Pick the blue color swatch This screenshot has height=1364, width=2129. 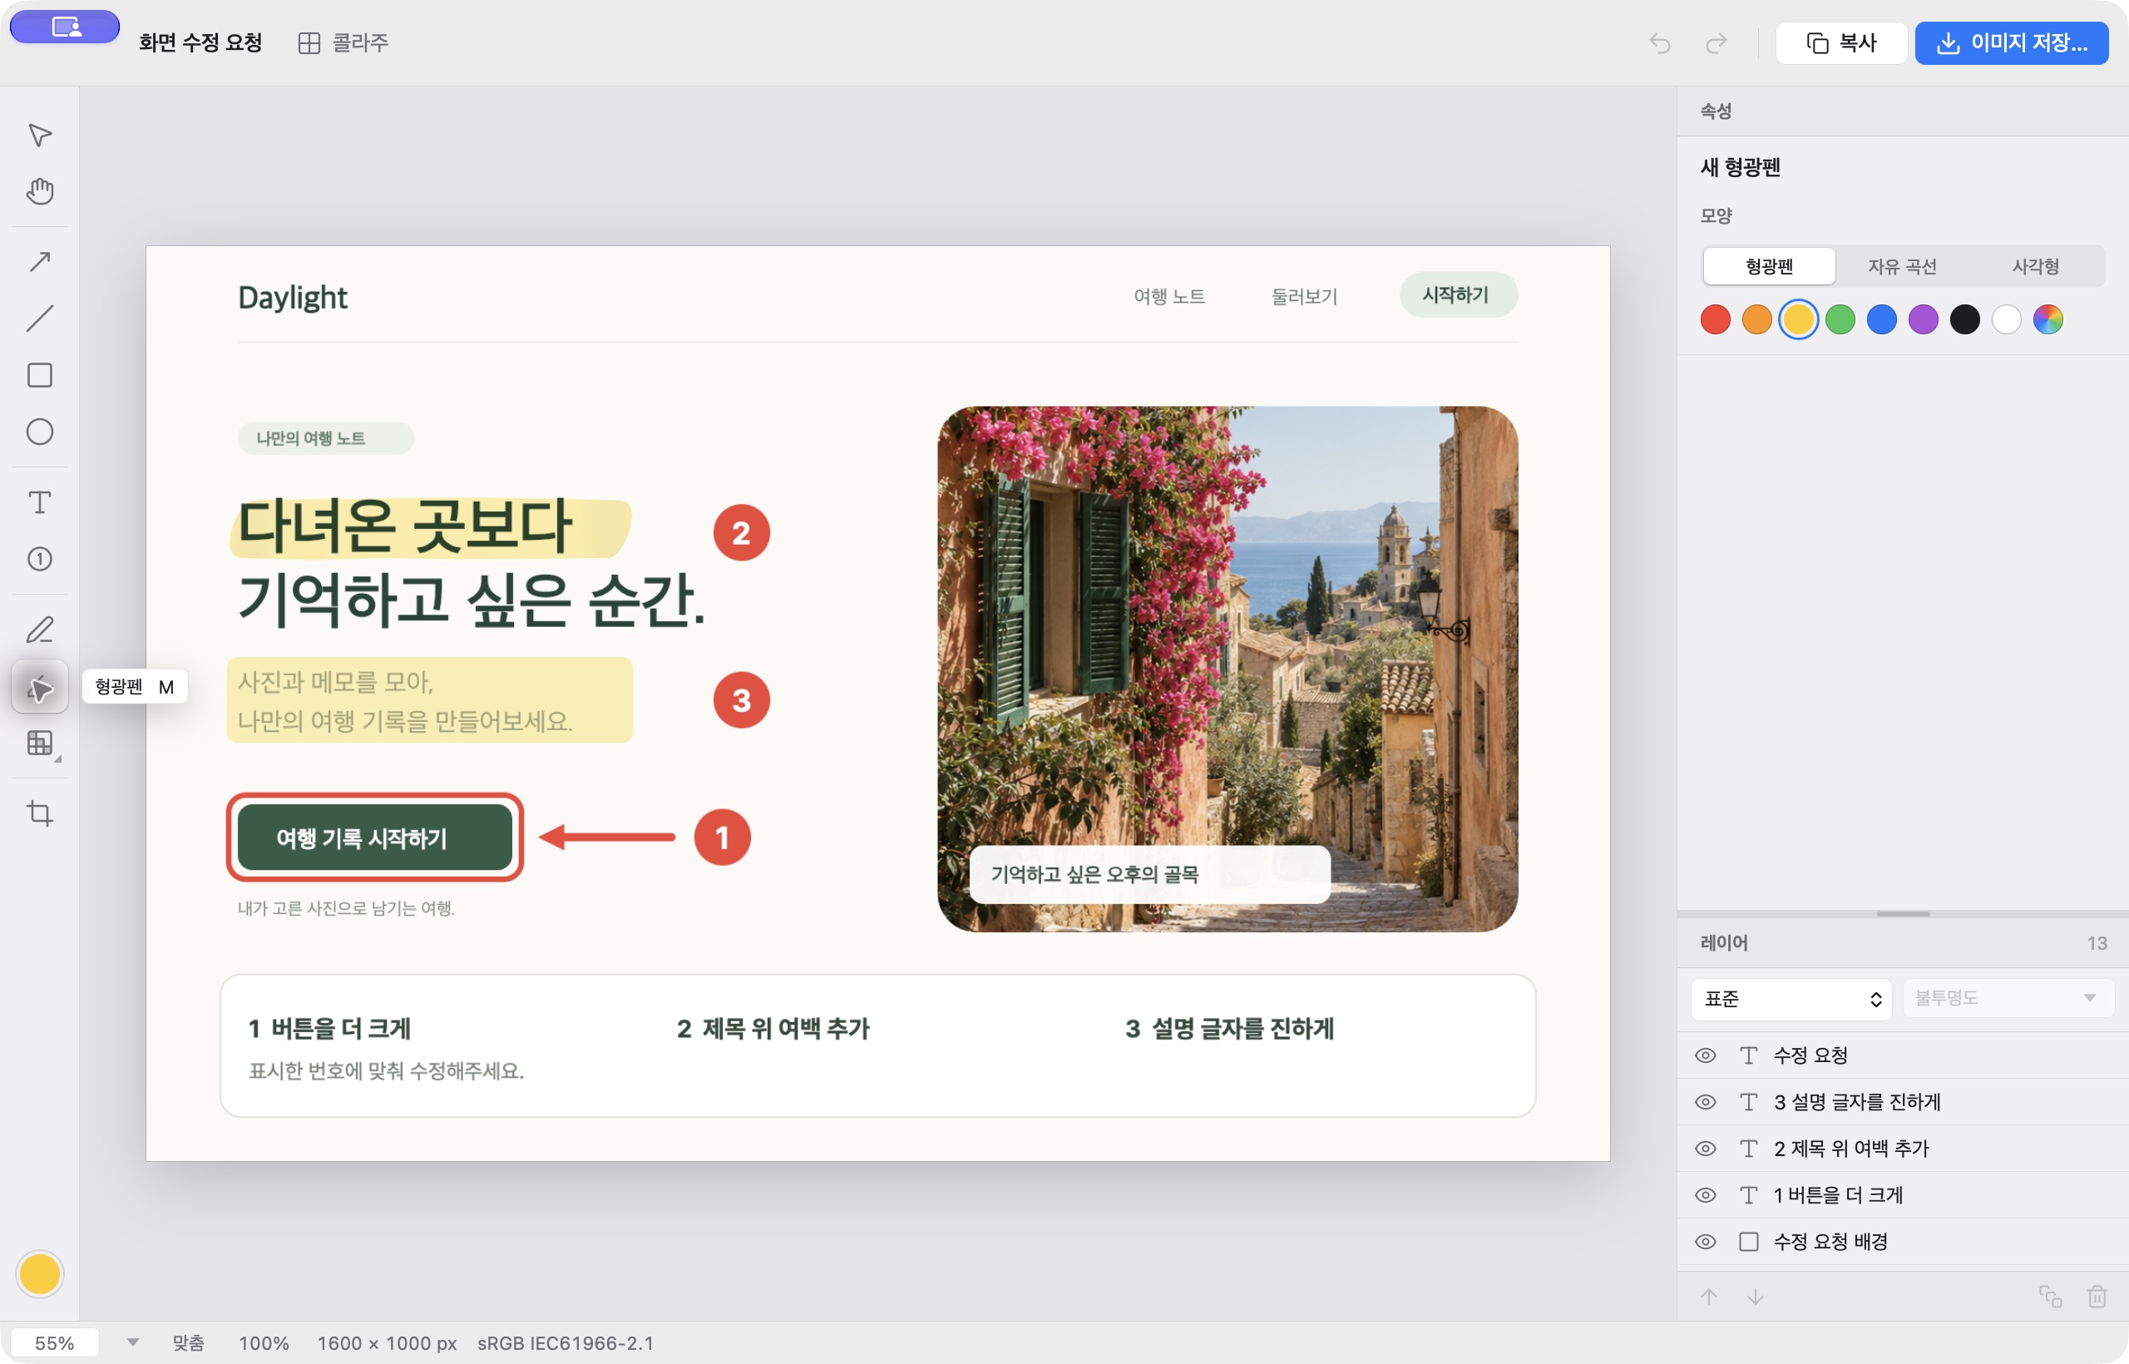click(1882, 319)
